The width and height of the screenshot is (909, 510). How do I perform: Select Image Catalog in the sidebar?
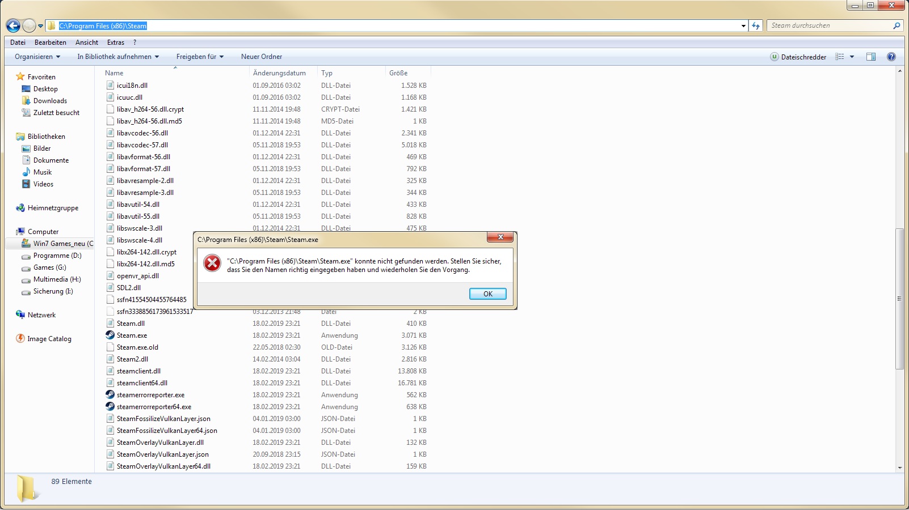click(x=49, y=339)
